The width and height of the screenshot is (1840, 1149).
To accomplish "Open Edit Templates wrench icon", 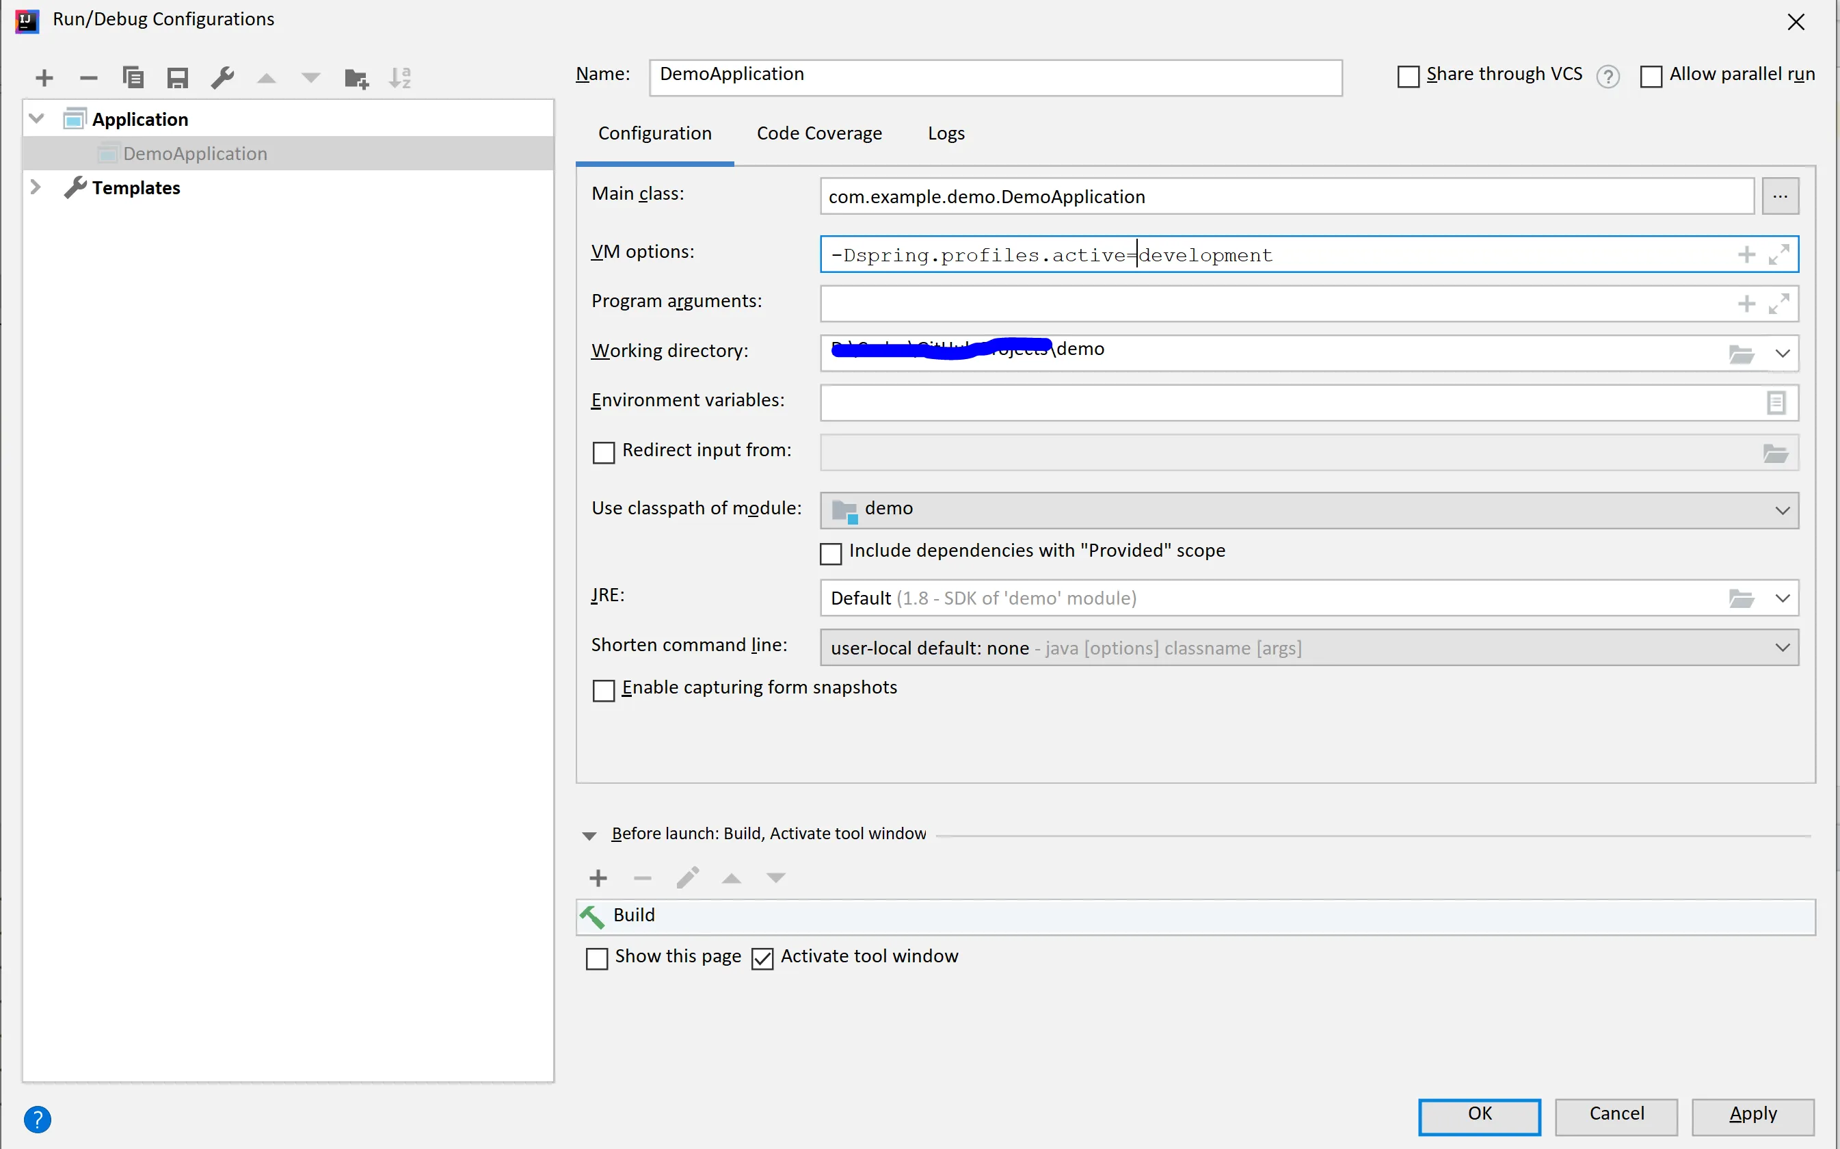I will click(x=223, y=77).
